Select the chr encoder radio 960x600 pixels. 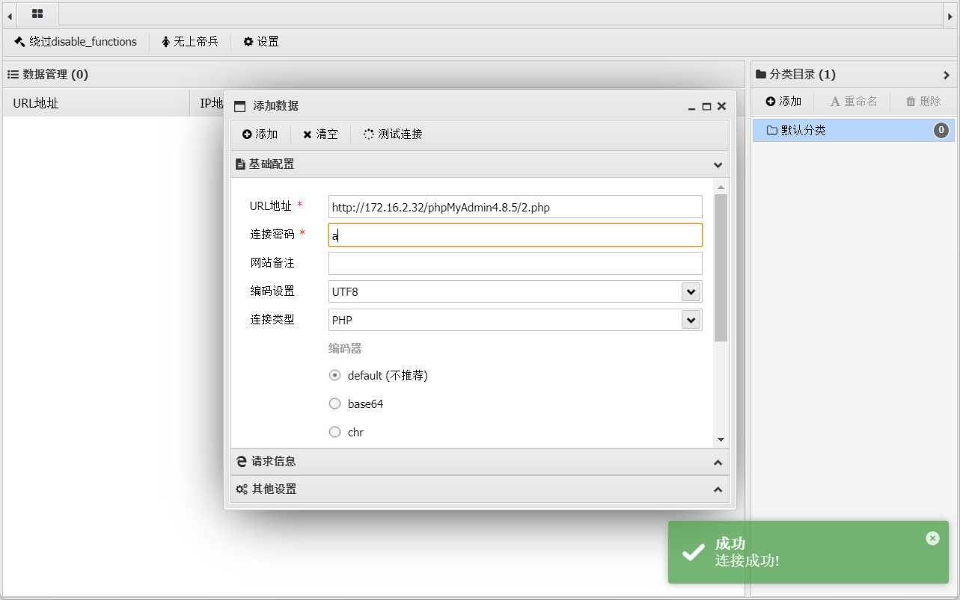[x=335, y=432]
